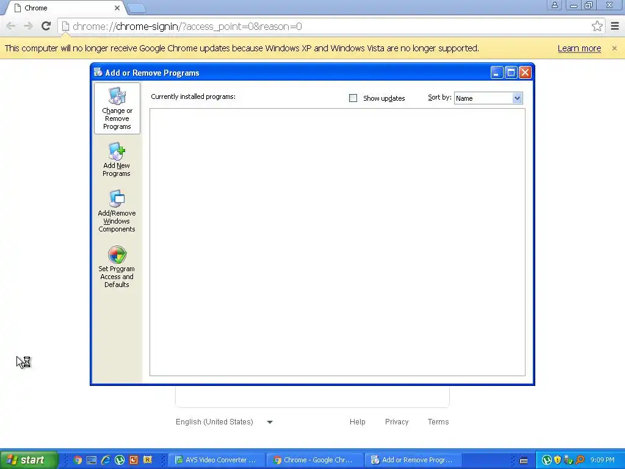Minimize the Add or Remove Programs window
The width and height of the screenshot is (625, 469).
tap(497, 73)
